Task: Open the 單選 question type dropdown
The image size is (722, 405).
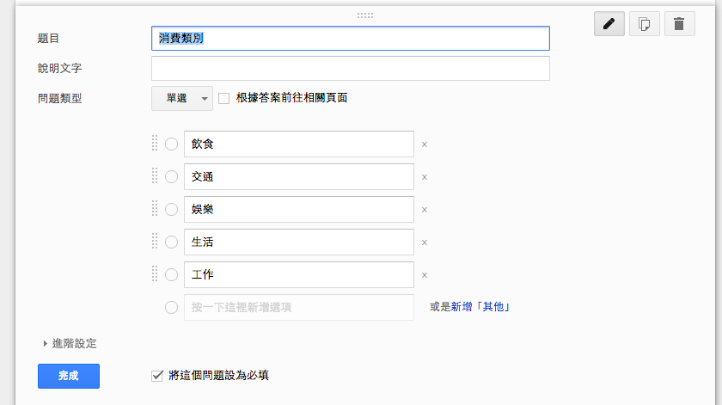Action: pos(181,98)
